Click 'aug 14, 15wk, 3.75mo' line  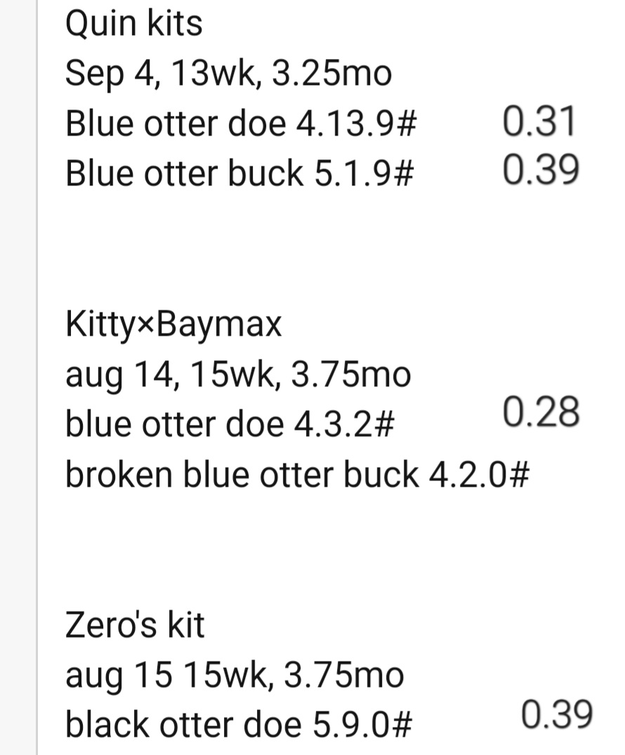[x=238, y=374]
